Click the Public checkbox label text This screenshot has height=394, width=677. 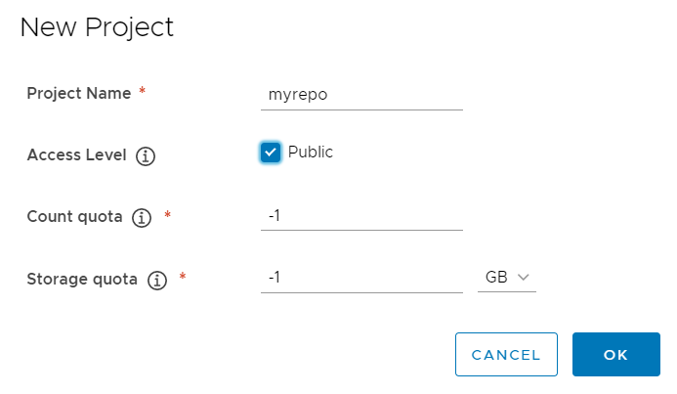pyautogui.click(x=311, y=153)
